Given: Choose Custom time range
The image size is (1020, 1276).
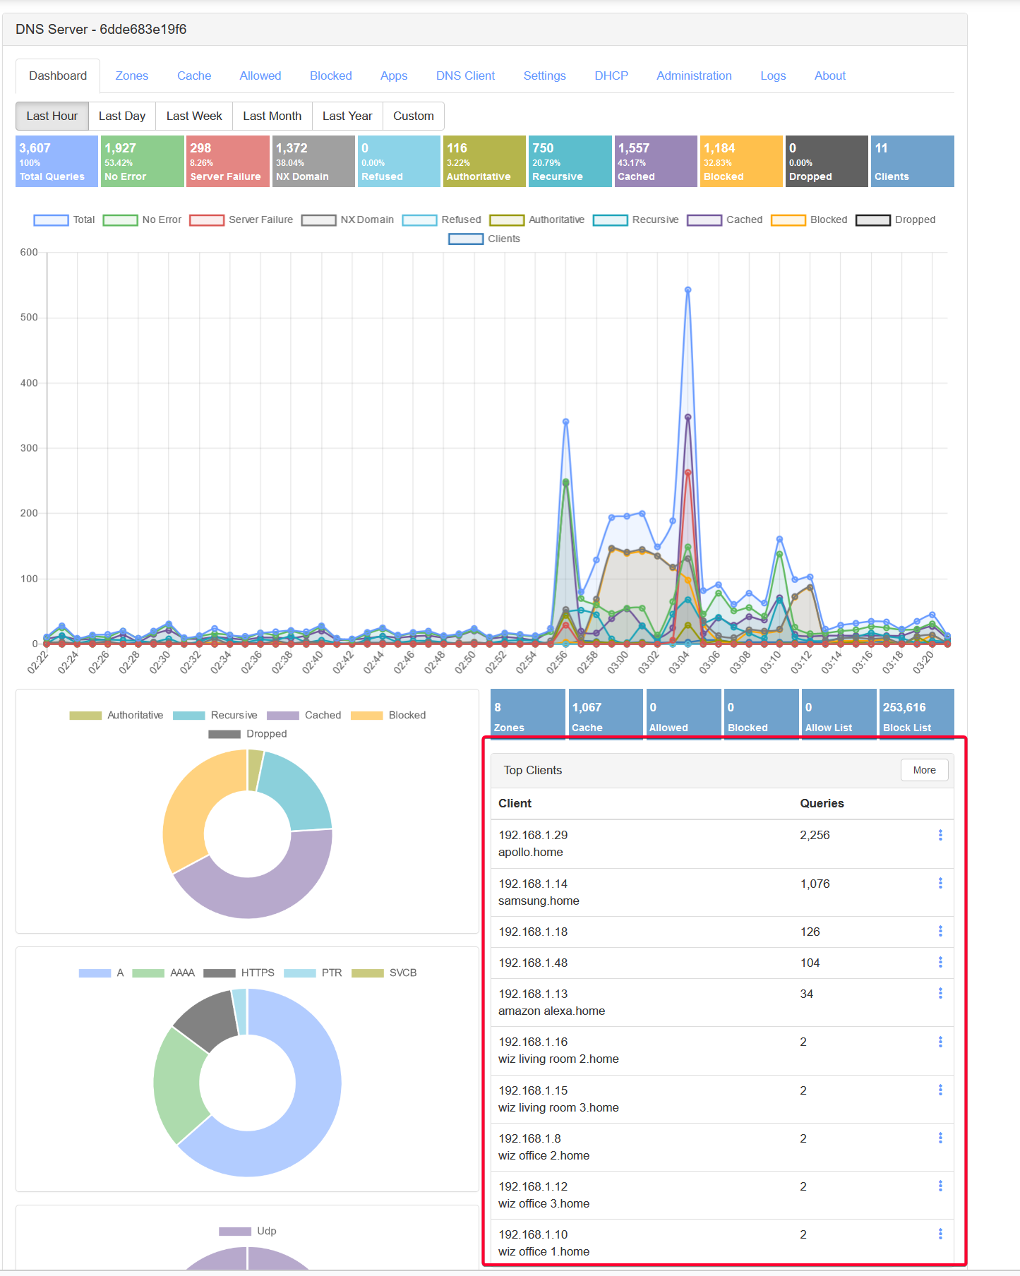Looking at the screenshot, I should 414,116.
